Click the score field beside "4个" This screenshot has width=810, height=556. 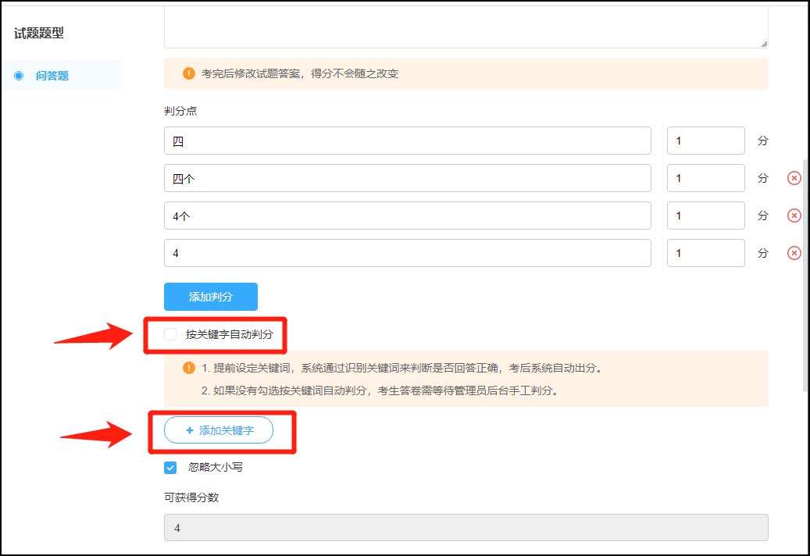[705, 215]
